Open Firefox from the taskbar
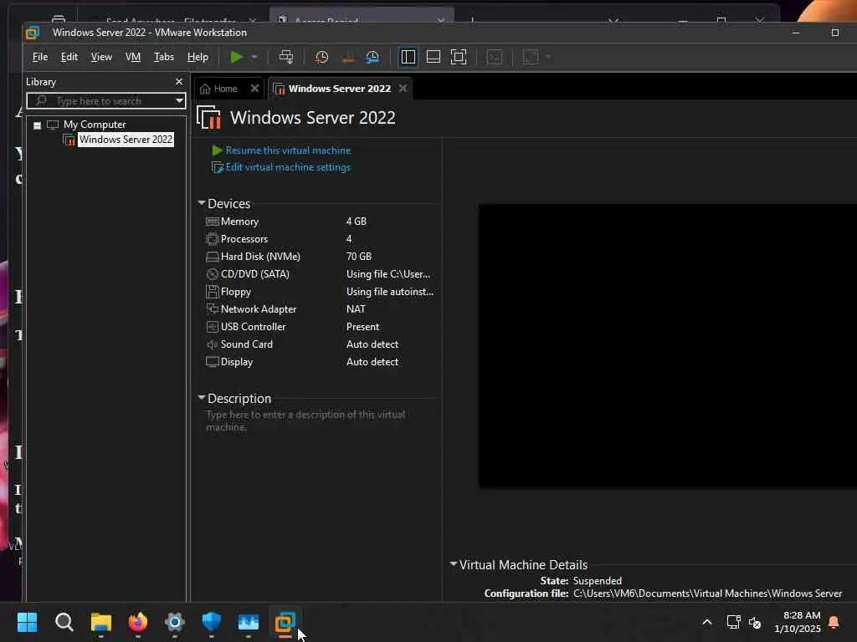This screenshot has height=642, width=857. point(138,622)
